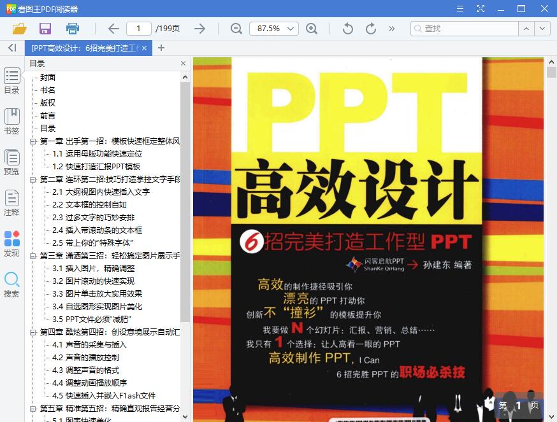Viewport: 557px width, 422px height.
Task: Enter fullscreen mode from title bar
Action: pyautogui.click(x=481, y=8)
